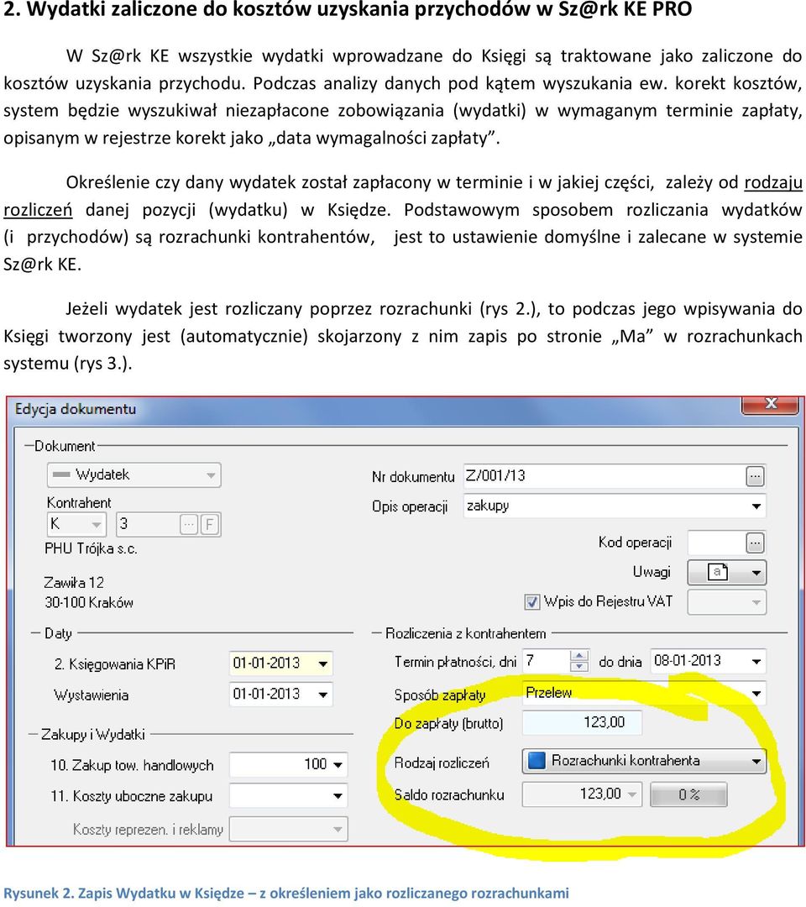The width and height of the screenshot is (806, 907).
Task: Click the Do zapłaty (brutto) field with 123,00
Action: pyautogui.click(x=582, y=722)
